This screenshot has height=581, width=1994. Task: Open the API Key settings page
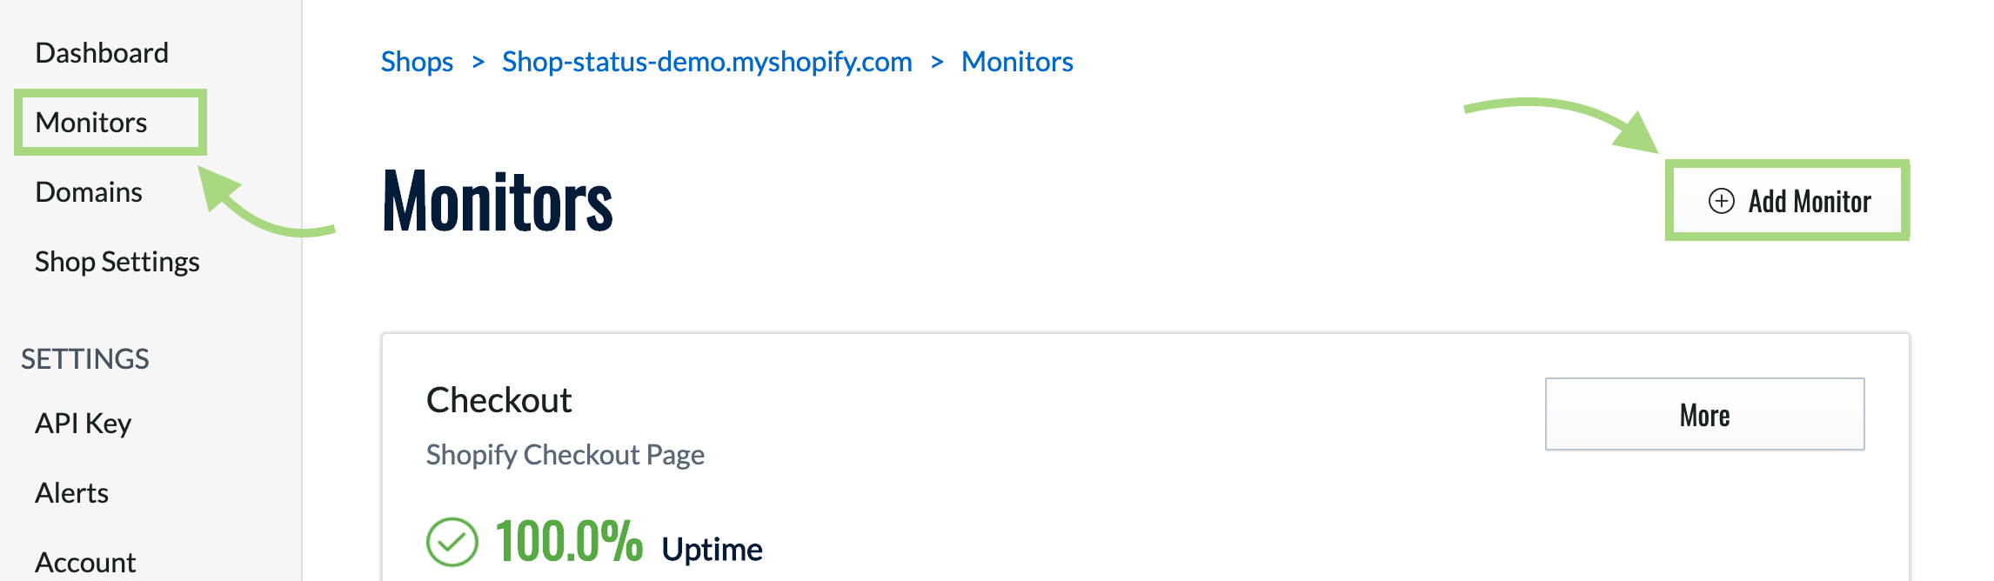83,424
